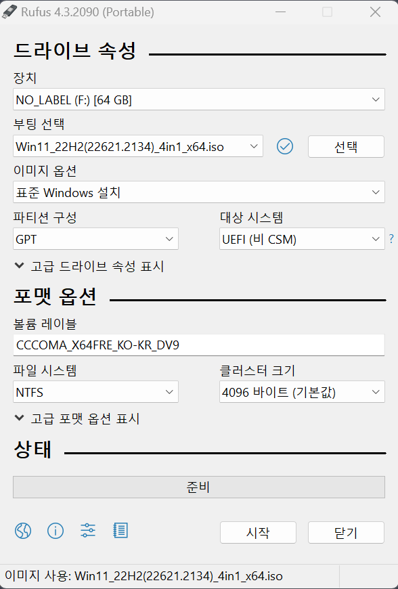Viewport: 398px width, 589px height.
Task: Click the Rufus USB title bar icon
Action: (x=9, y=12)
